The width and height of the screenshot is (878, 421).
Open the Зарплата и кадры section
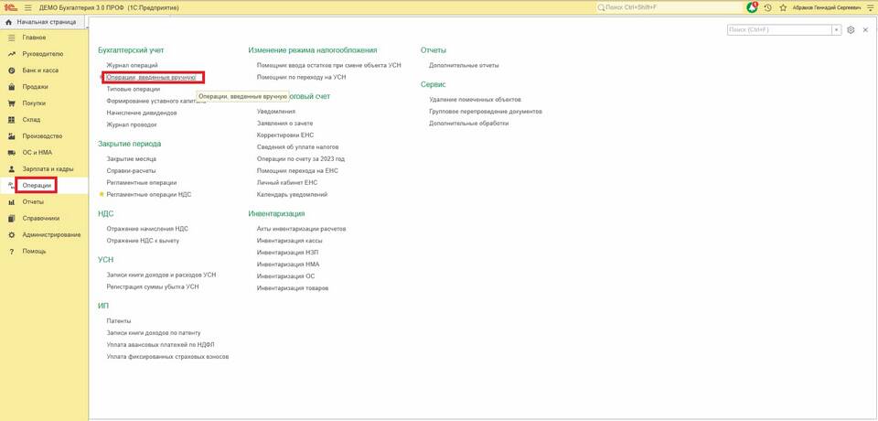click(x=48, y=169)
